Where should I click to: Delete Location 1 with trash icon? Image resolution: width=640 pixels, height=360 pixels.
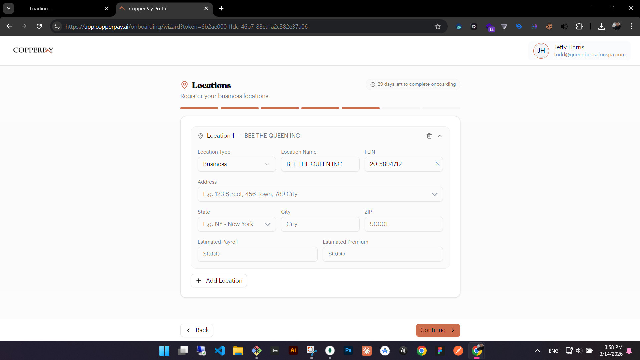(x=429, y=136)
